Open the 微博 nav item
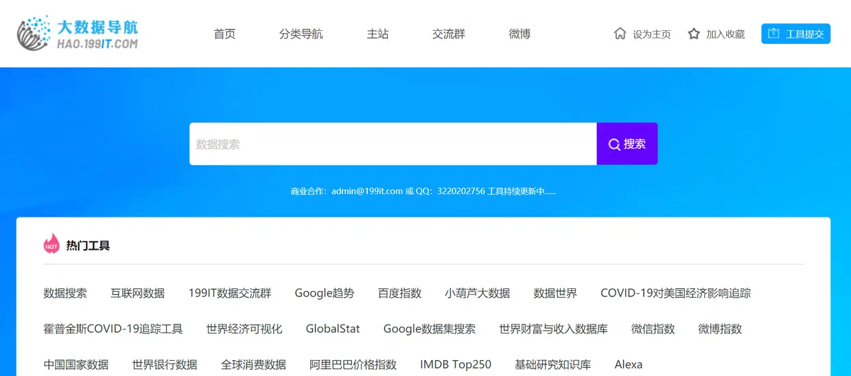Screen dimensions: 851x376 tap(520, 34)
